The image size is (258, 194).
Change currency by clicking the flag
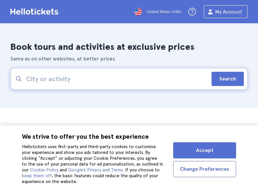(138, 12)
